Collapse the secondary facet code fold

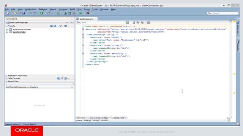[83, 54]
